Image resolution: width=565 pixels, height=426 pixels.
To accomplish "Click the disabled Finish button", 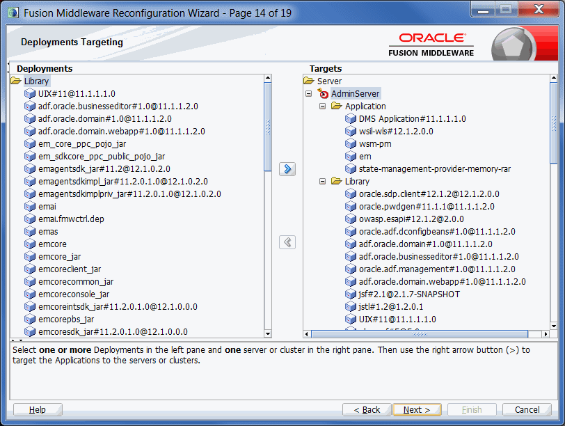I will tap(472, 410).
